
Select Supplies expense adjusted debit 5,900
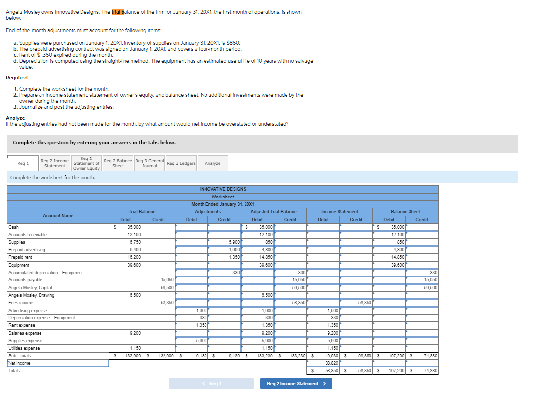[257, 340]
